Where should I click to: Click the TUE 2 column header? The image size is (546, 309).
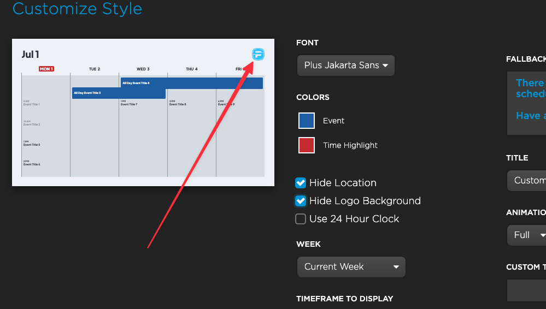tap(95, 69)
